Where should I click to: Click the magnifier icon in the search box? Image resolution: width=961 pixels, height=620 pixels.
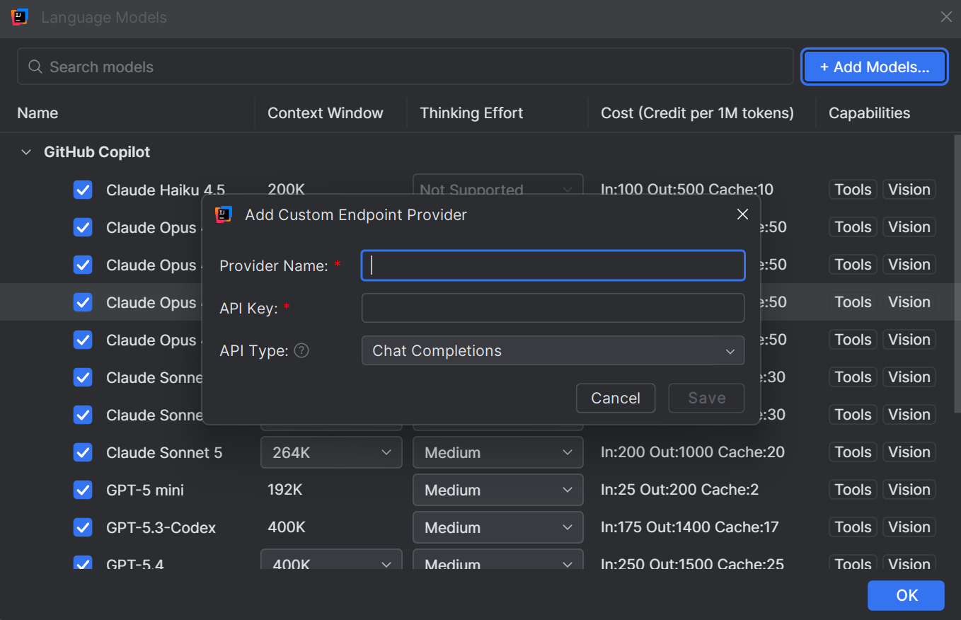tap(35, 67)
